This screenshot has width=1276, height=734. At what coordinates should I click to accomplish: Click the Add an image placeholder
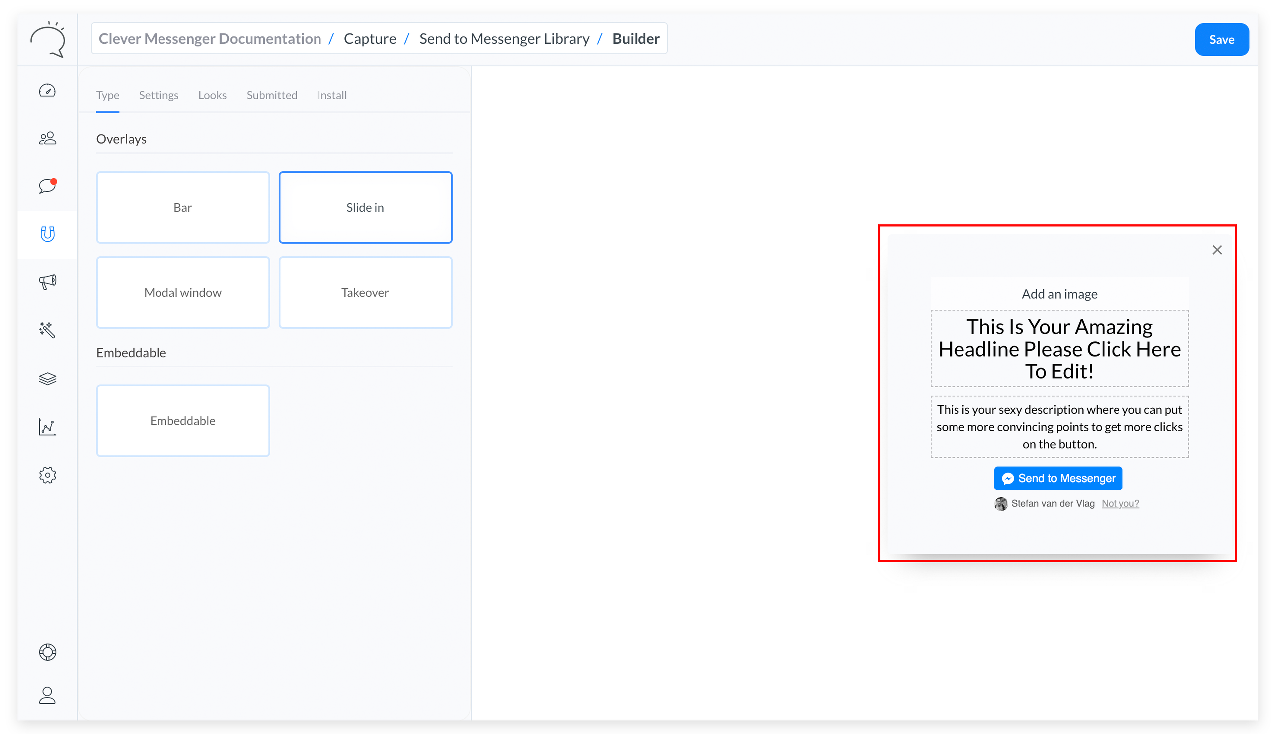tap(1059, 294)
